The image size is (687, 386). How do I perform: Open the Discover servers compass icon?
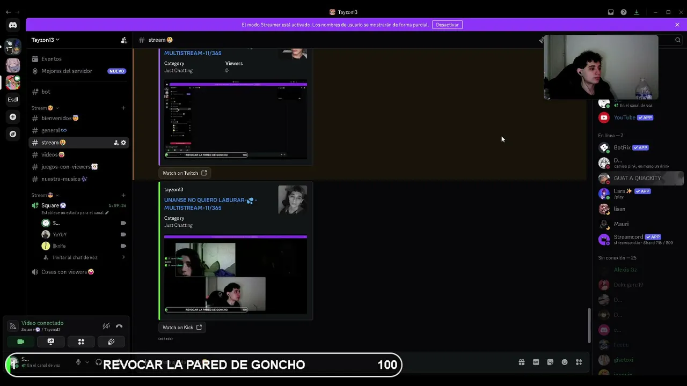[x=13, y=134]
